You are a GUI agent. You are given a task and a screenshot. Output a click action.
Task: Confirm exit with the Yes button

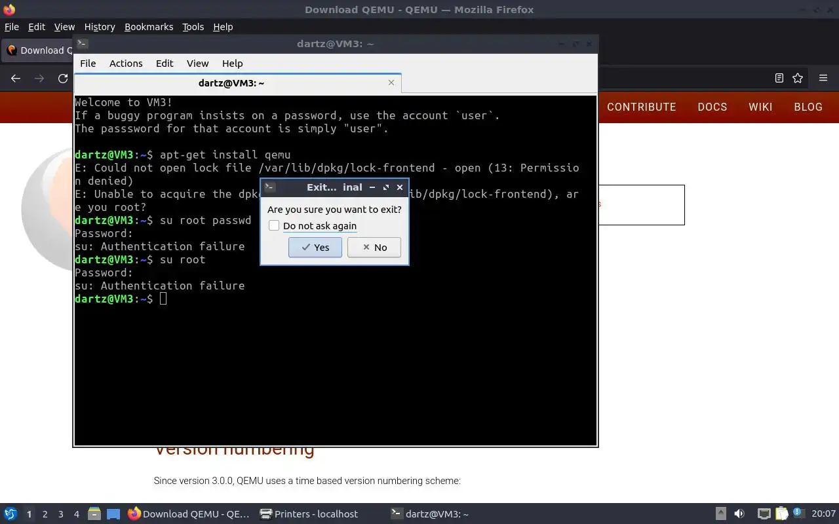click(x=315, y=247)
